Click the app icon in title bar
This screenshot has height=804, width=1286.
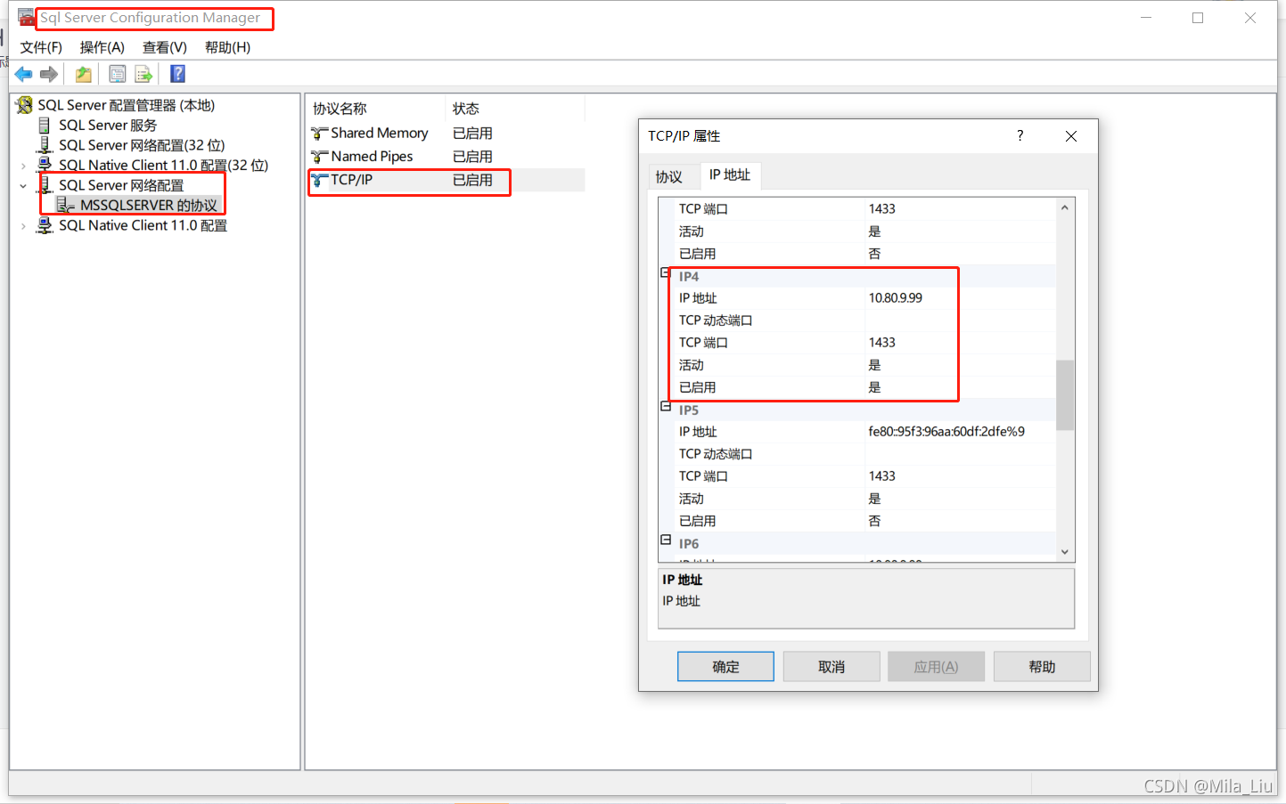coord(27,17)
